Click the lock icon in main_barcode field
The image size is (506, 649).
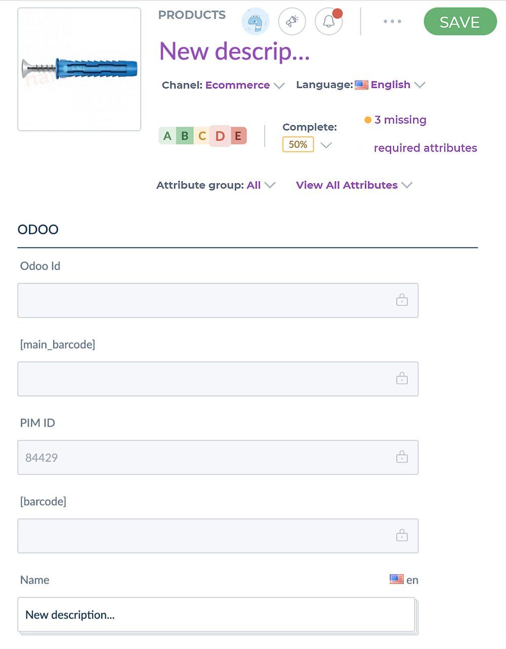[402, 379]
